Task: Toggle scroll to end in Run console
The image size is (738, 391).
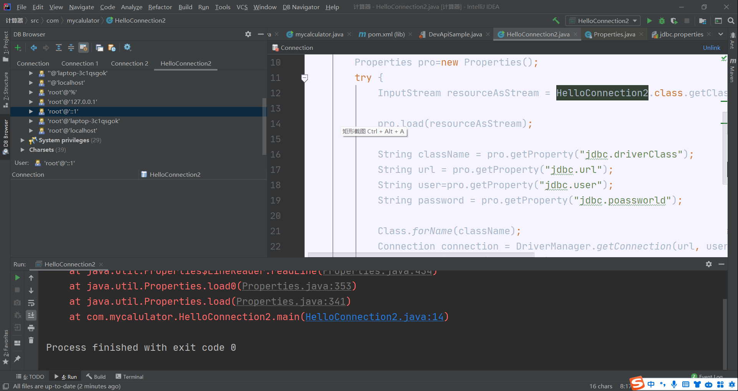Action: [31, 315]
